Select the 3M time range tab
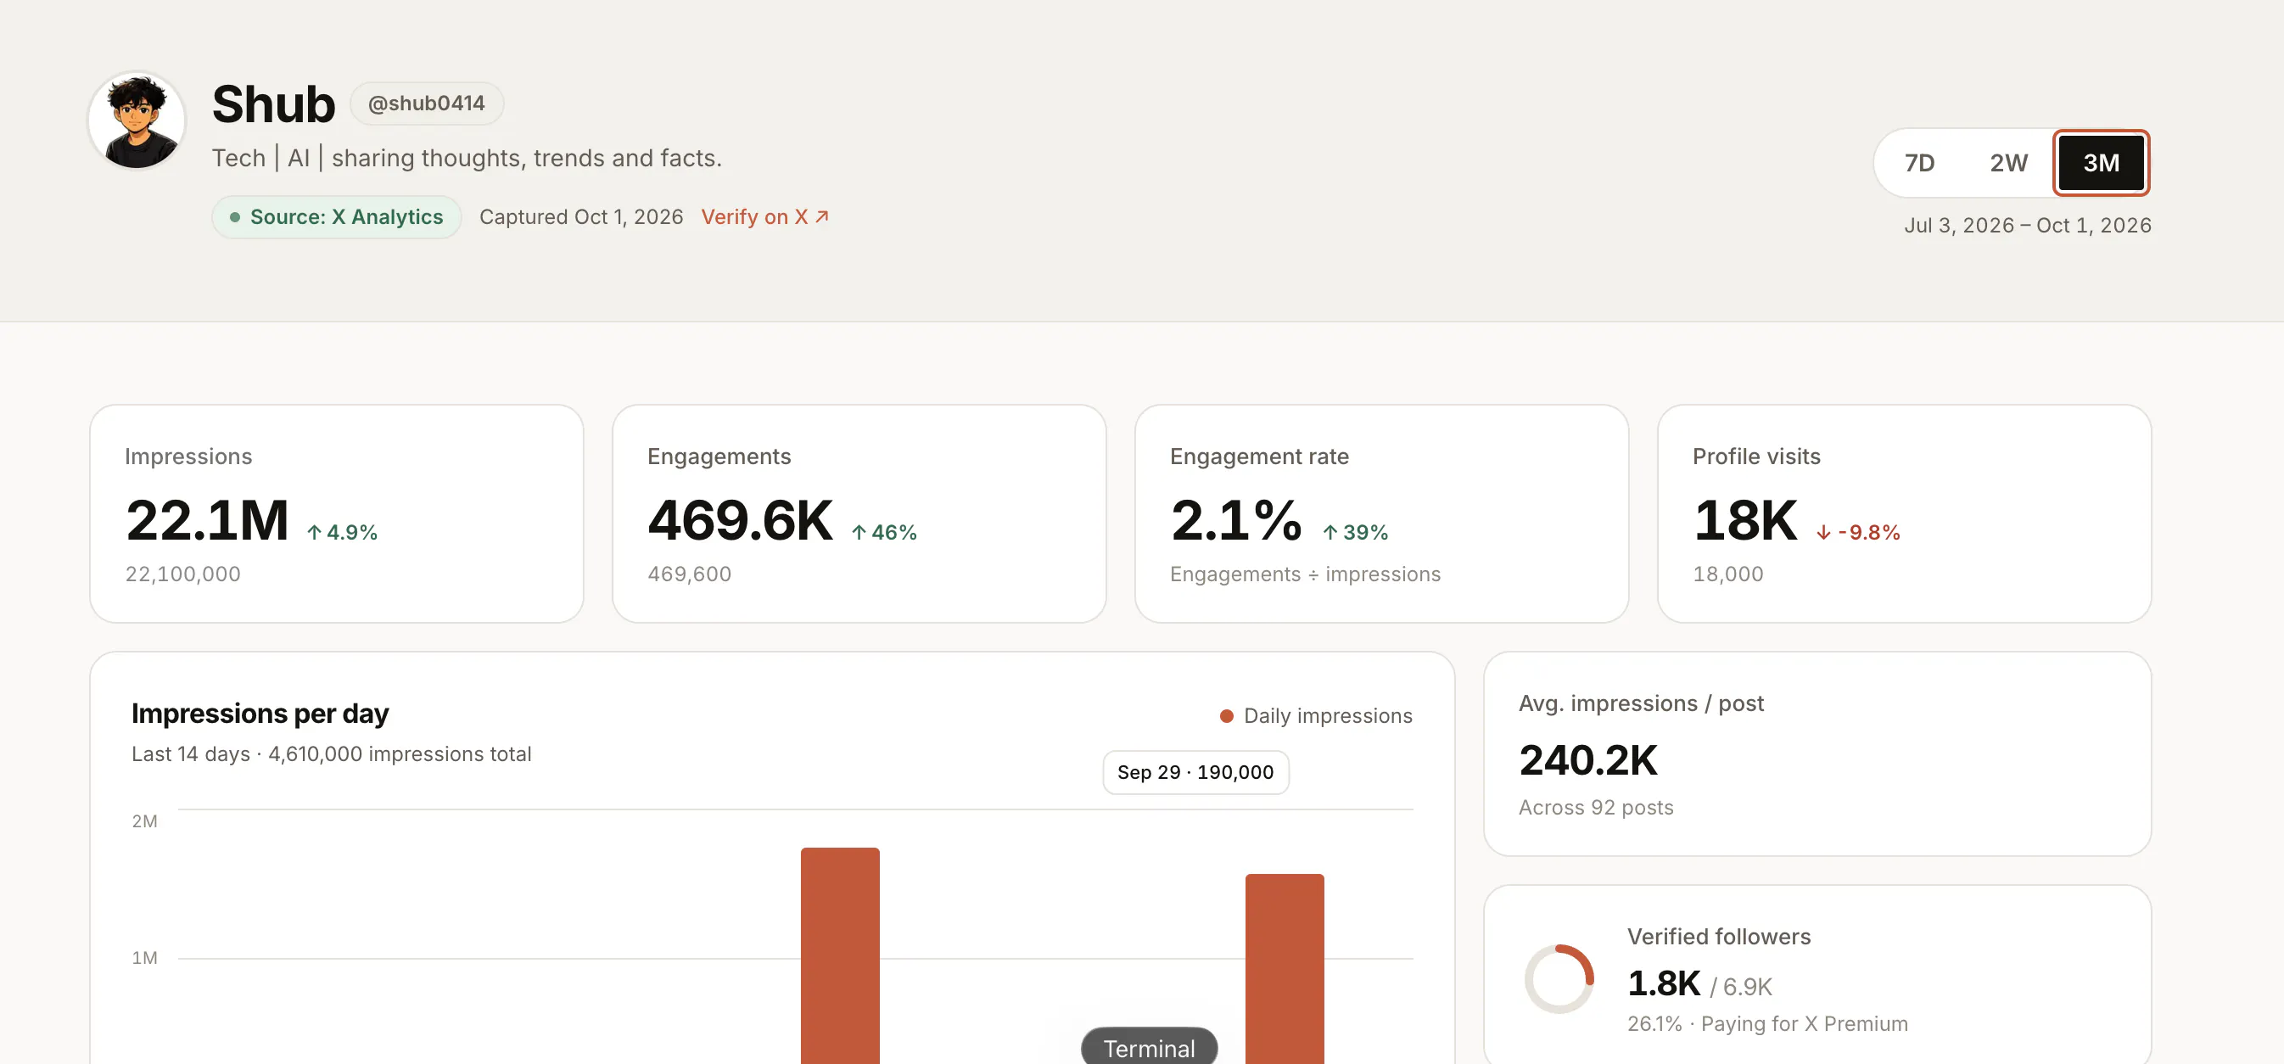This screenshot has height=1064, width=2284. 2101,163
